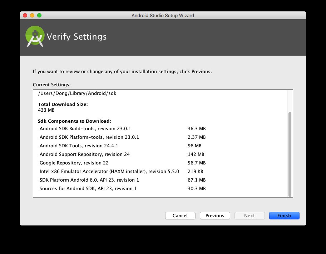Select Android SDK Build-tools, revision 23.0.1 row
The image size is (326, 254).
point(123,129)
